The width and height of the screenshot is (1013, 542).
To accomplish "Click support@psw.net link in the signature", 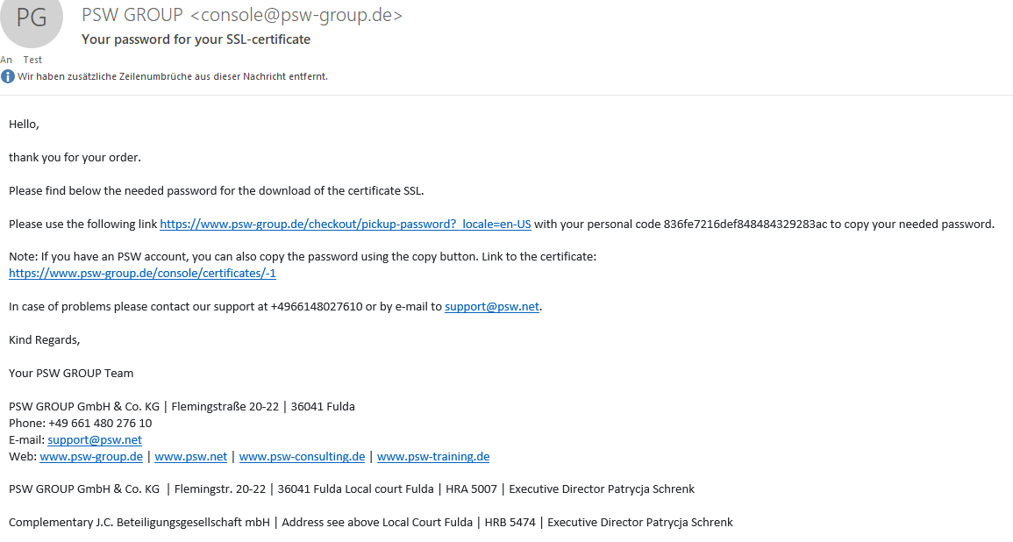I will (95, 439).
